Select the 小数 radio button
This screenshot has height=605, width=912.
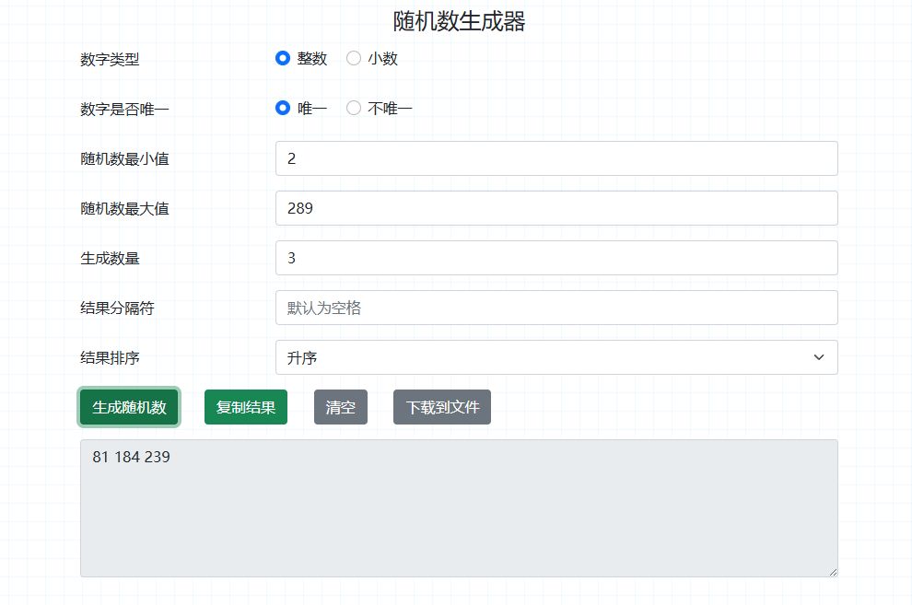pos(354,58)
